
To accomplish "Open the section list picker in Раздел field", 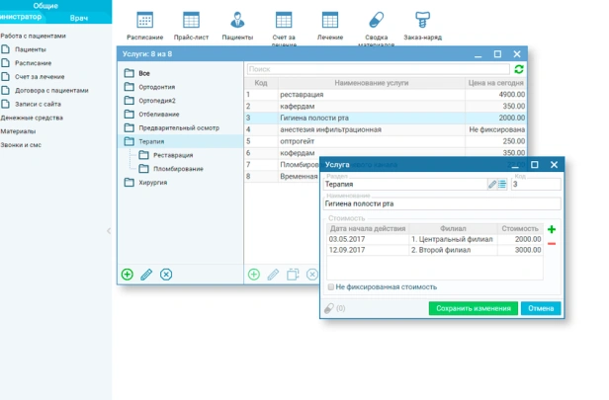I will 502,184.
